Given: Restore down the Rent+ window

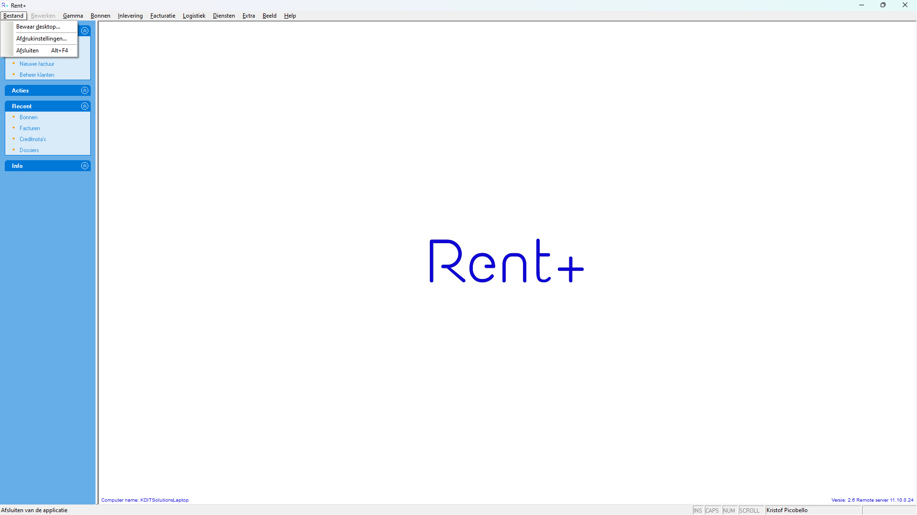Looking at the screenshot, I should pyautogui.click(x=883, y=5).
